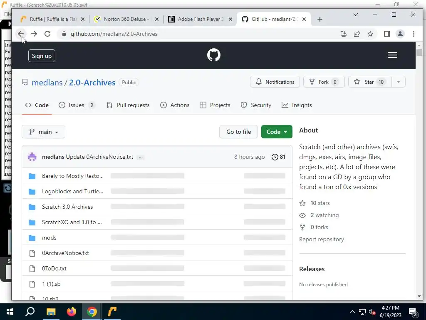The width and height of the screenshot is (426, 320).
Task: Open File Explorer from the taskbar
Action: pos(51,312)
